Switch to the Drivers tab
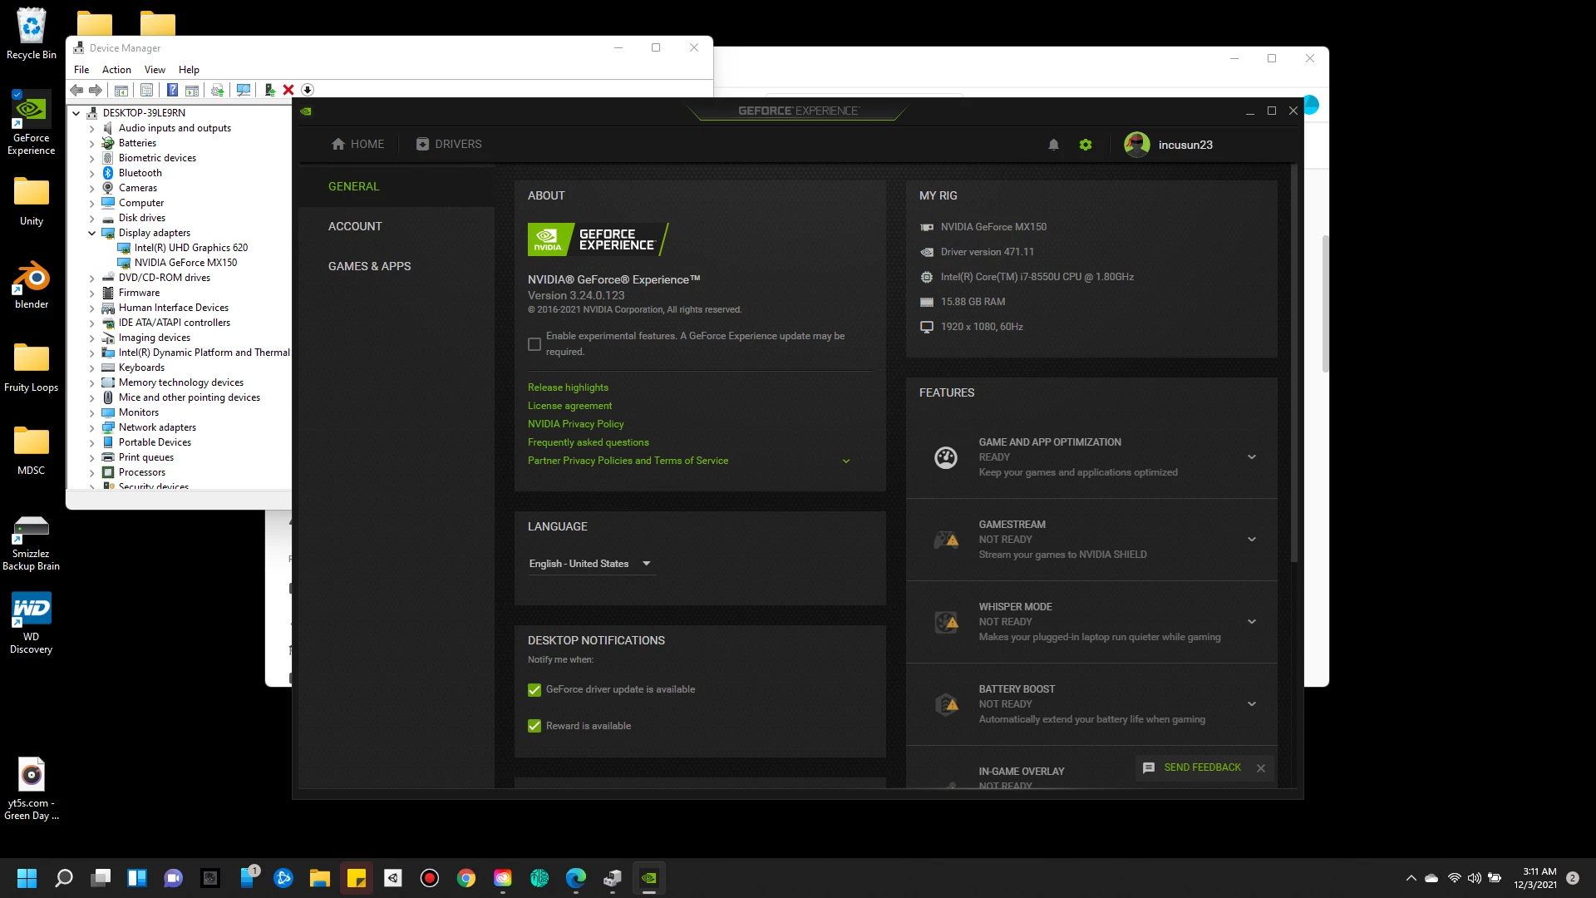 point(449,144)
